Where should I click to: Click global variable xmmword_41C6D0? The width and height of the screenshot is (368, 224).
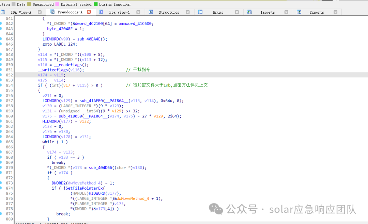point(135,23)
